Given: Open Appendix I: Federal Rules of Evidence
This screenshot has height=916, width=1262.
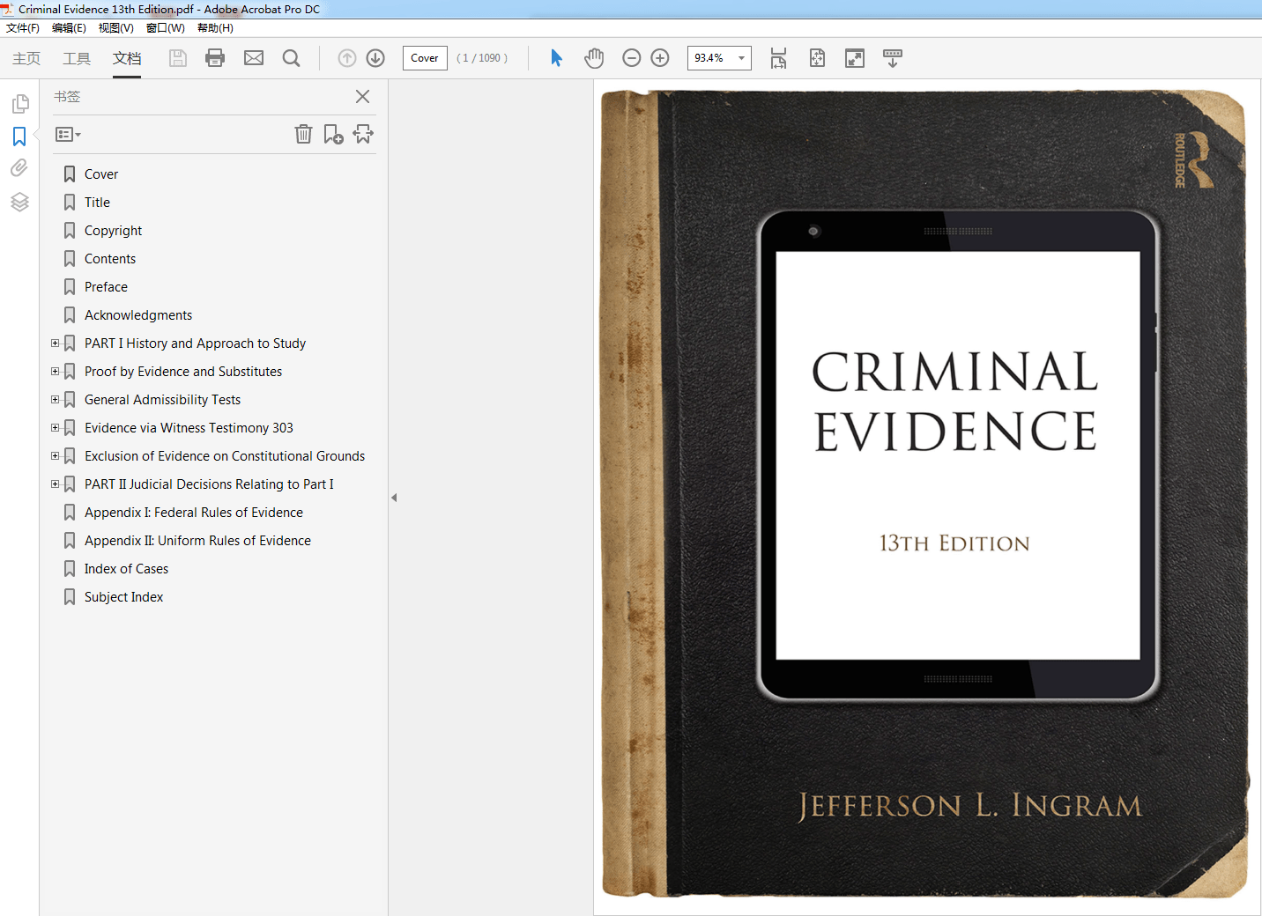Looking at the screenshot, I should pos(194,513).
